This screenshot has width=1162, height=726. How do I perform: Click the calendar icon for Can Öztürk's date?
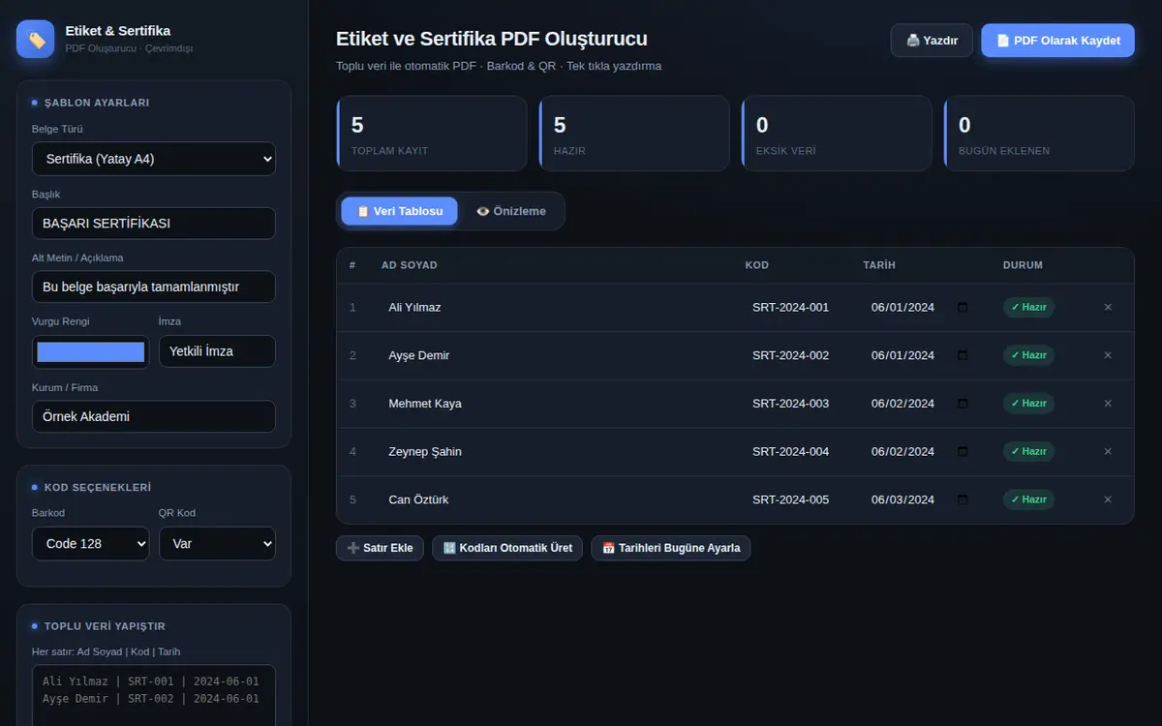click(963, 499)
